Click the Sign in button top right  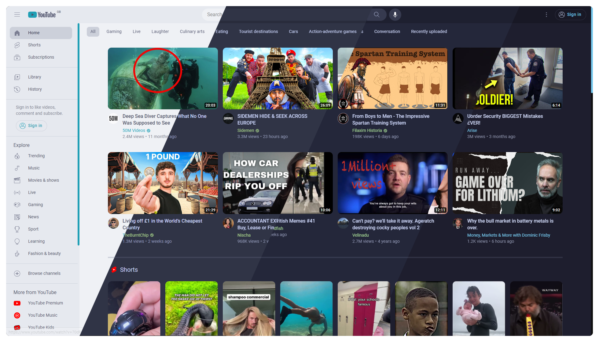tap(570, 15)
